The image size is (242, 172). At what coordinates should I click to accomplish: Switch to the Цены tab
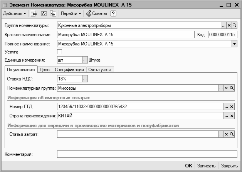coord(45,70)
